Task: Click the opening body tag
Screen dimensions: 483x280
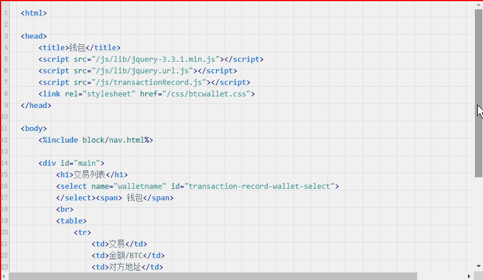Action: point(33,128)
